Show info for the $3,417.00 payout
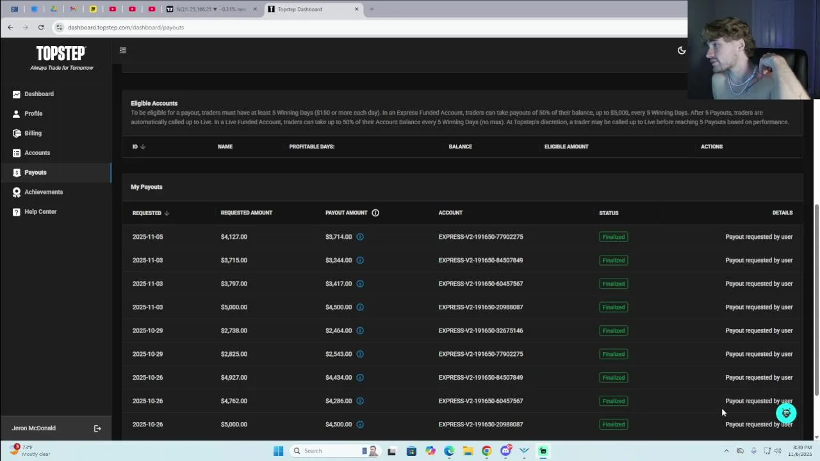Image resolution: width=820 pixels, height=461 pixels. pos(360,284)
